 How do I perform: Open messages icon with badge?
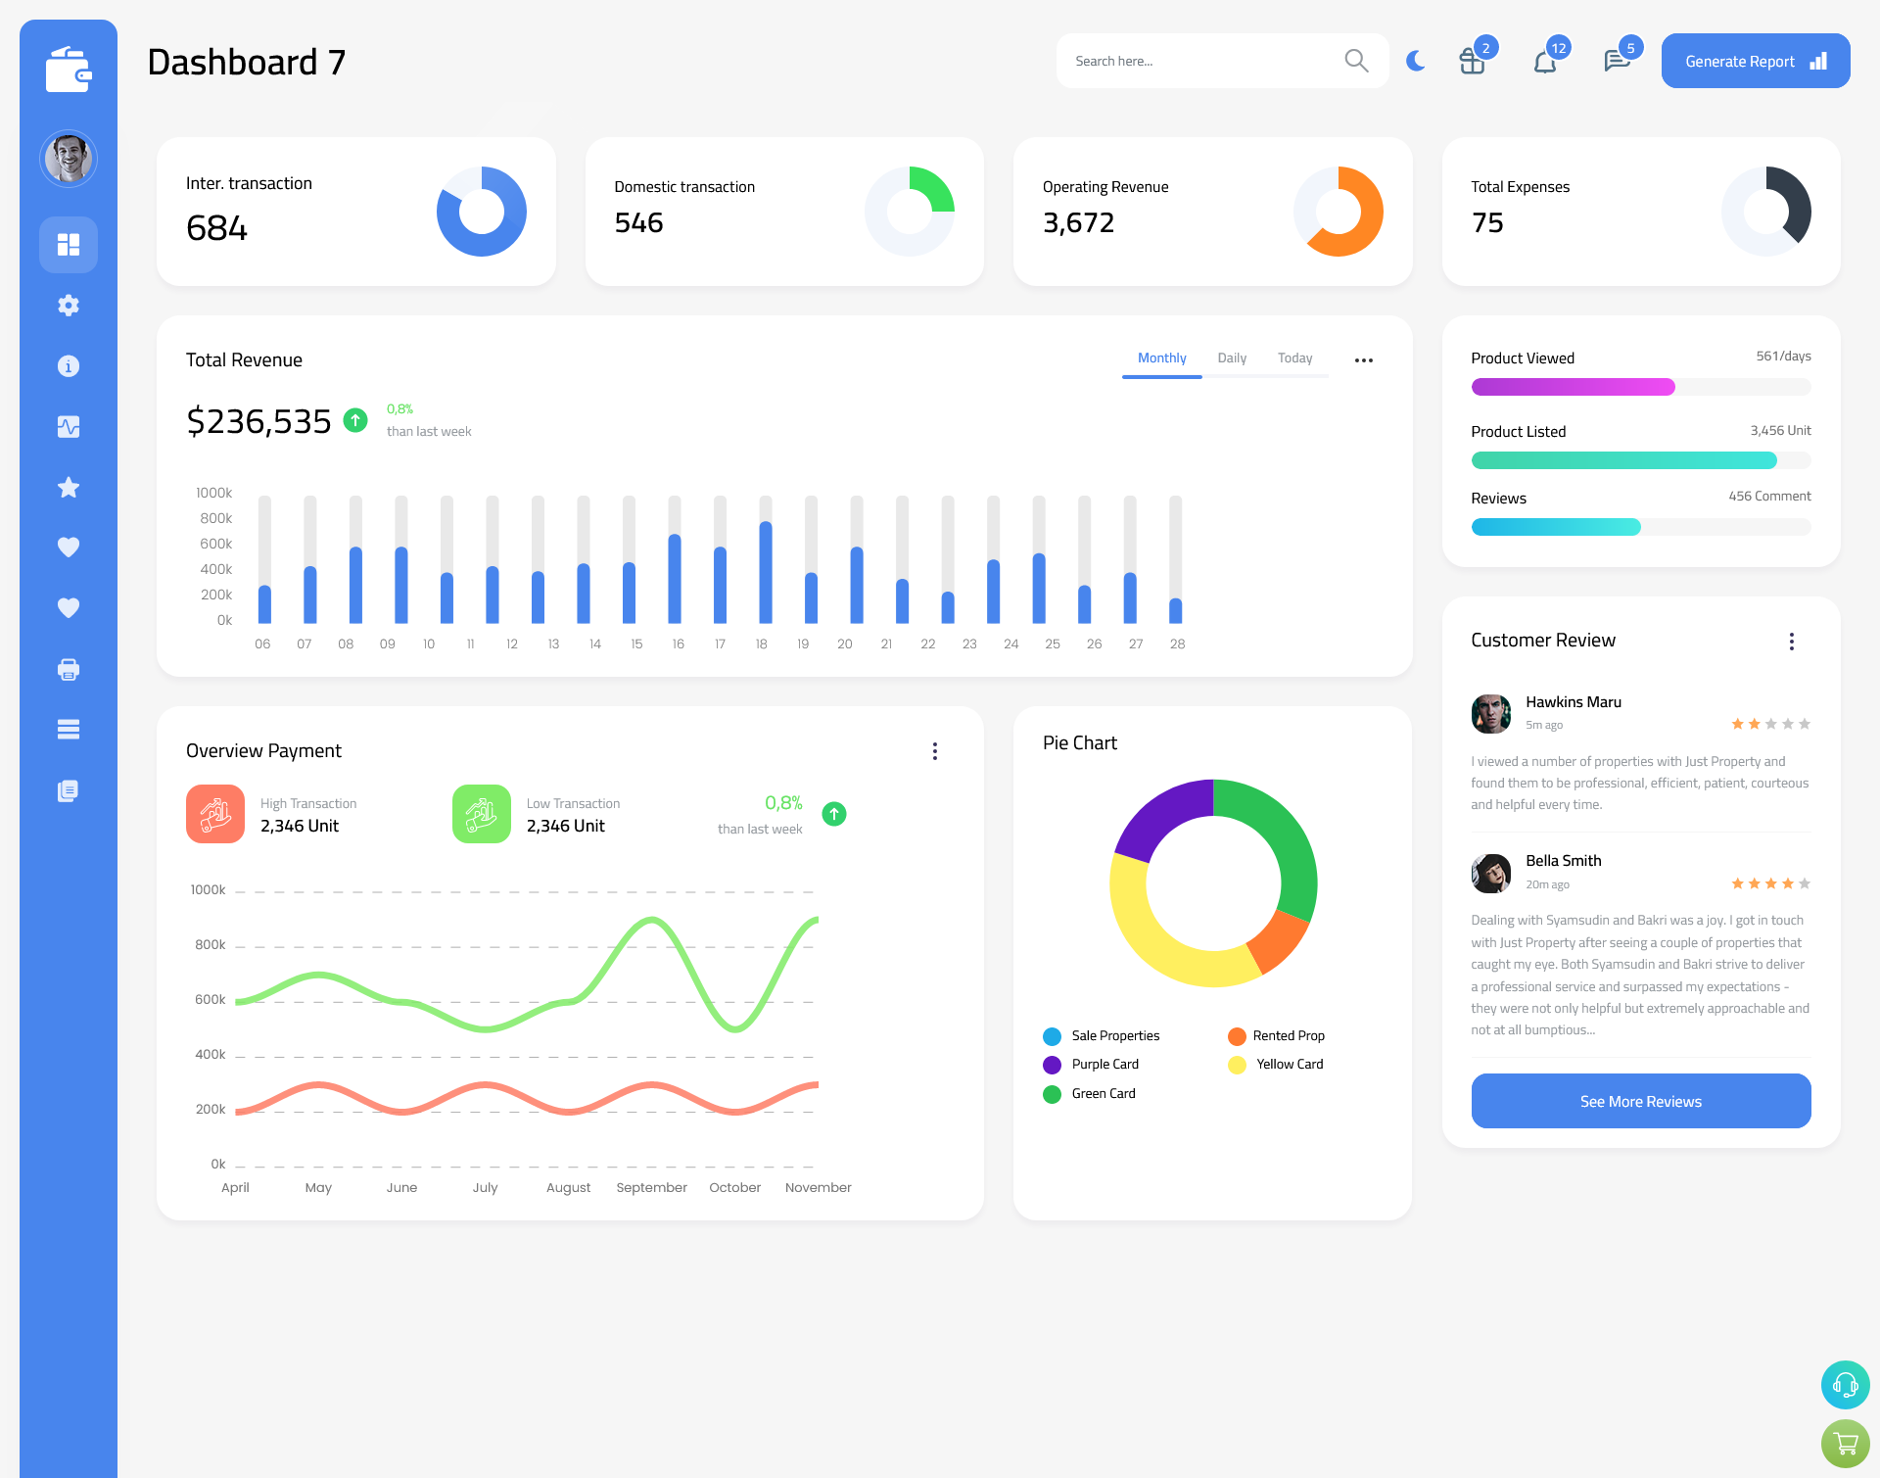pyautogui.click(x=1618, y=61)
